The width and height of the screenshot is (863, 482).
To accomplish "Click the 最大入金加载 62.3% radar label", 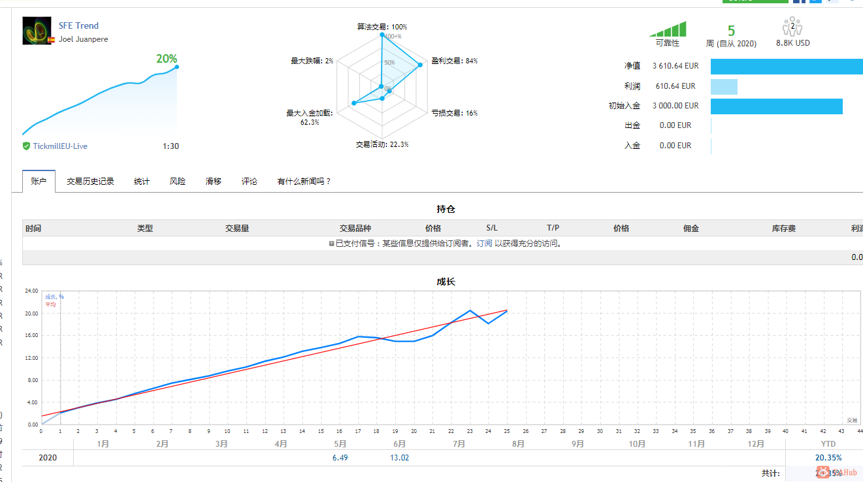I will click(x=310, y=118).
